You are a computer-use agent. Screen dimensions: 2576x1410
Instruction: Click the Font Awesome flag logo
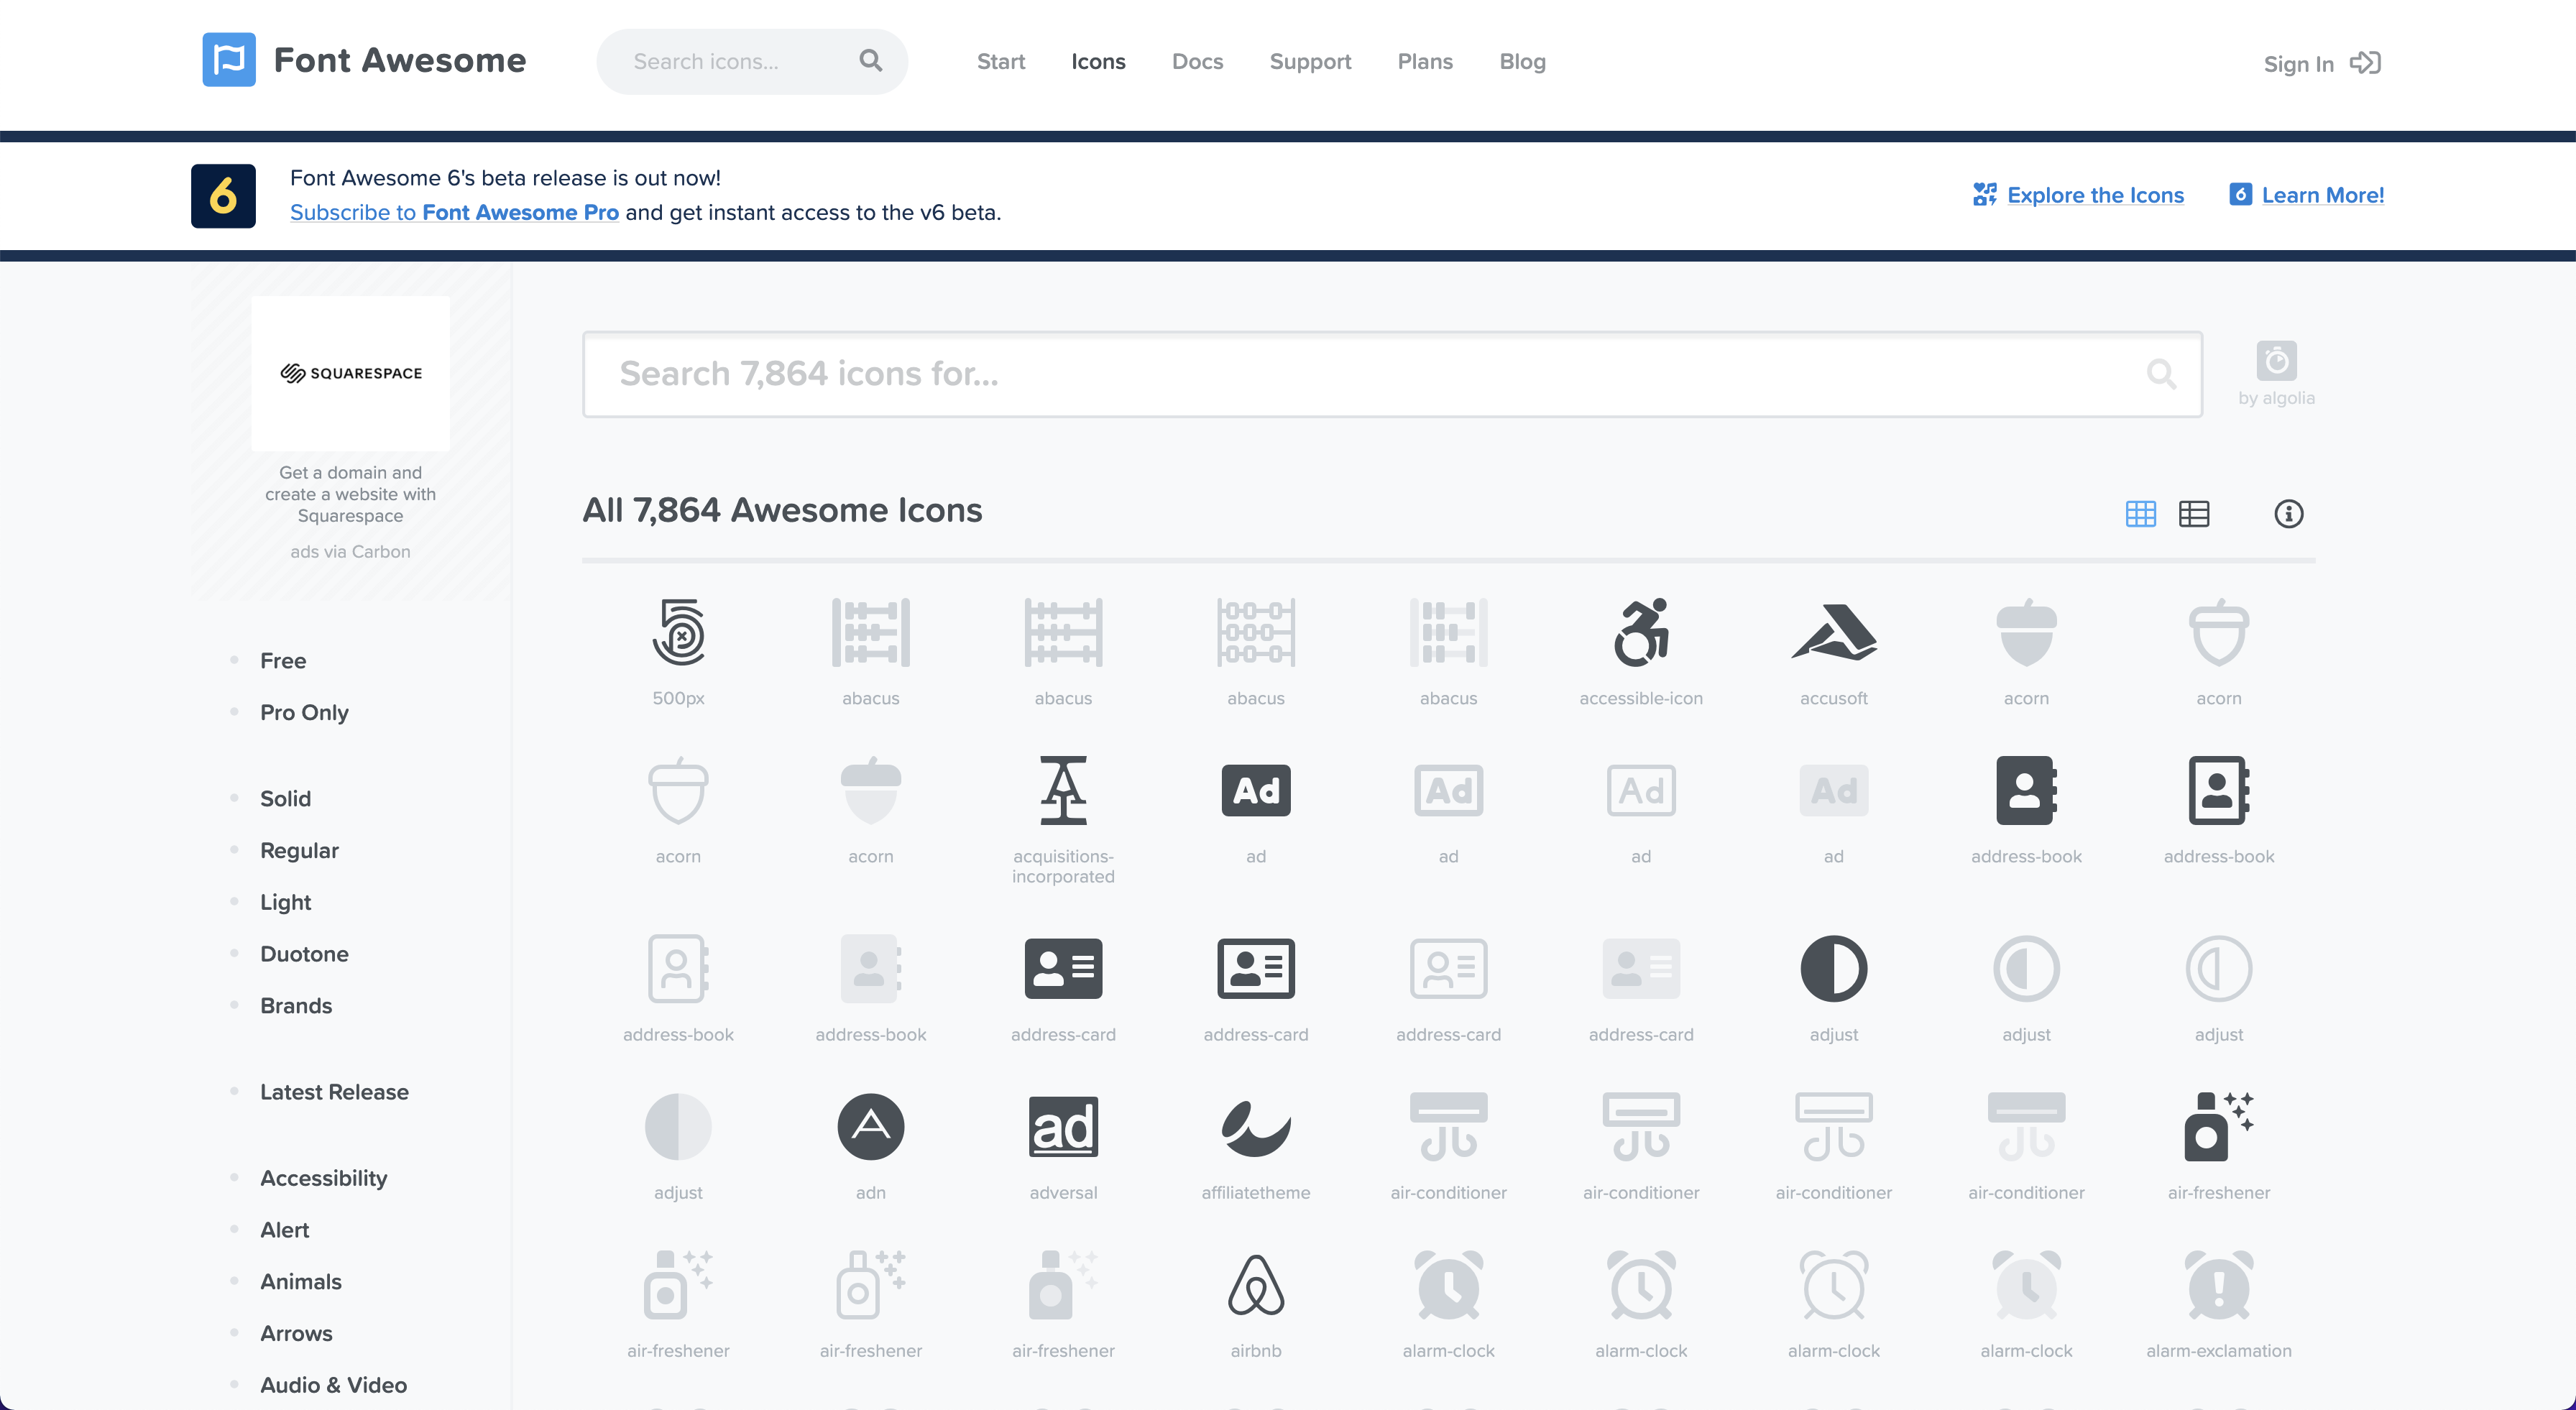(229, 60)
